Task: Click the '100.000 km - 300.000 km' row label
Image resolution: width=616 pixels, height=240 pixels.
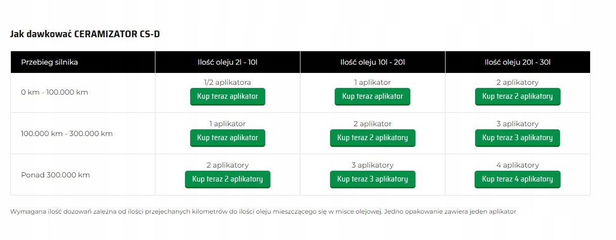Action: point(67,134)
